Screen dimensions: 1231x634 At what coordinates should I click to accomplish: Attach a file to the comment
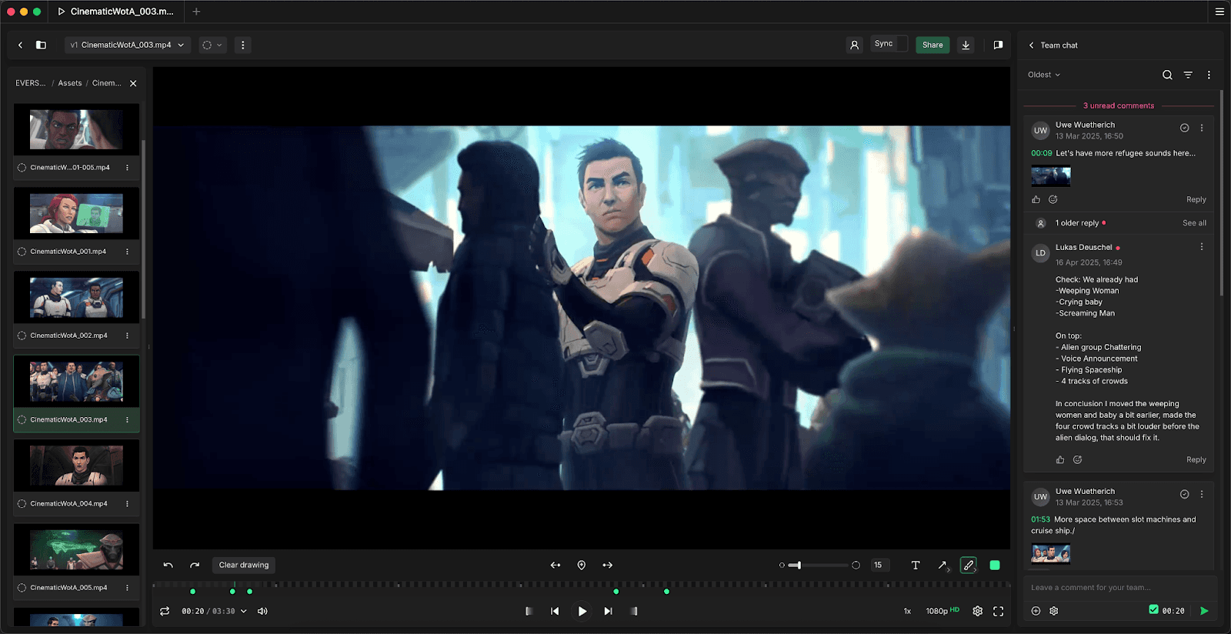1036,611
